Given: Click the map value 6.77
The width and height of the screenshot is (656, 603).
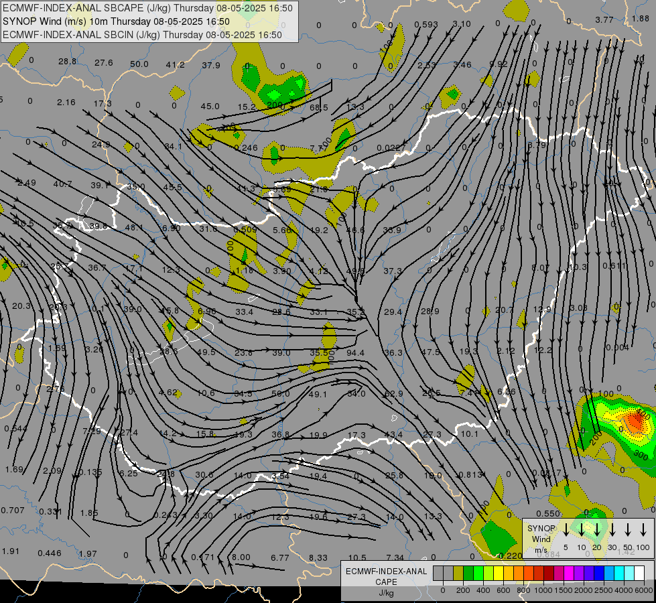Looking at the screenshot, I should pos(280,558).
